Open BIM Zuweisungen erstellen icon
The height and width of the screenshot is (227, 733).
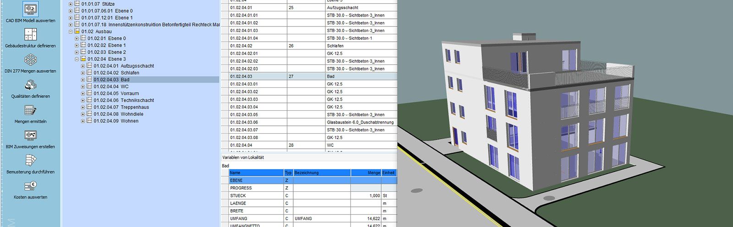pyautogui.click(x=30, y=135)
